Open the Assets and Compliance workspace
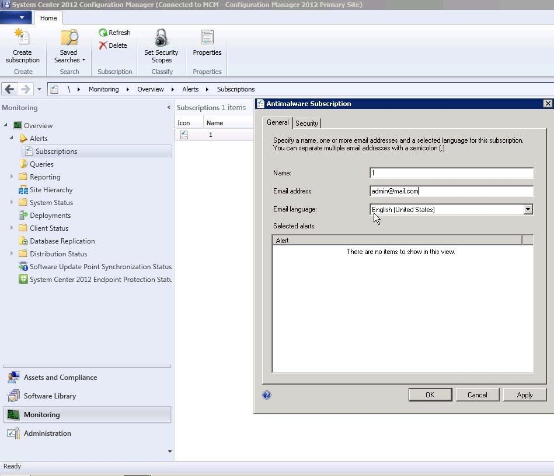554x476 pixels. tap(87, 378)
